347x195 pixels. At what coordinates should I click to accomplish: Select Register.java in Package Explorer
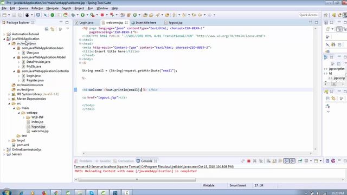tap(35, 81)
